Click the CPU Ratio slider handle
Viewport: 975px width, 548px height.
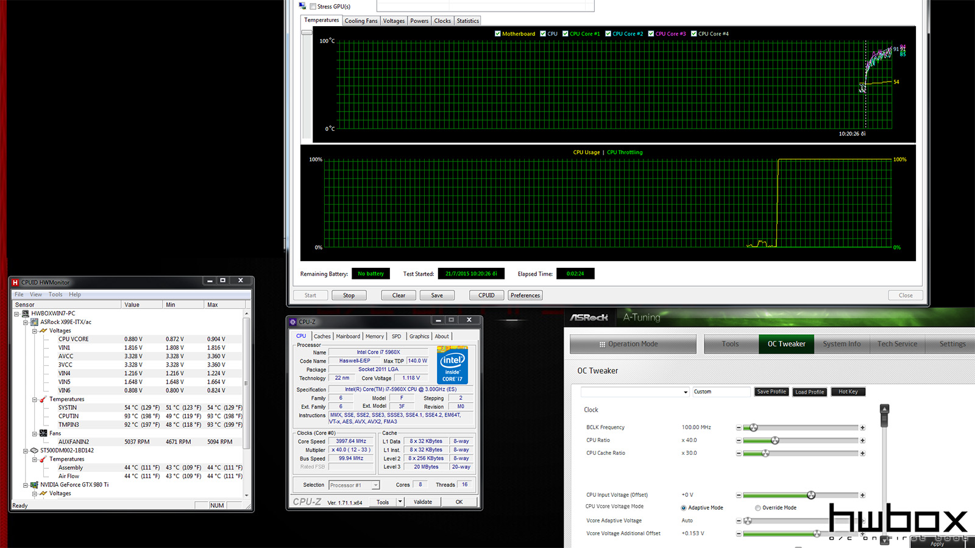[775, 440]
